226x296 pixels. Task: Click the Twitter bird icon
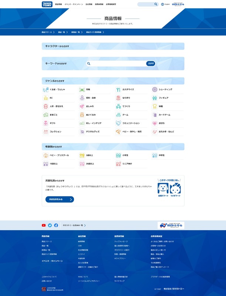coord(50,225)
